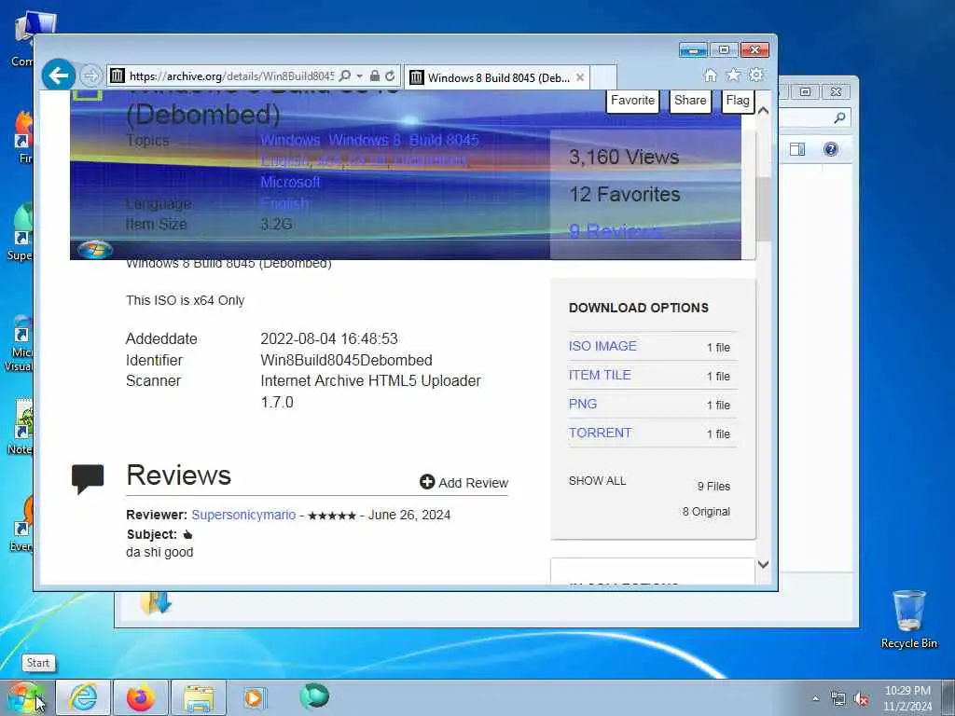Viewport: 955px width, 716px height.
Task: Click the Microsoft topic link
Action: (x=290, y=182)
